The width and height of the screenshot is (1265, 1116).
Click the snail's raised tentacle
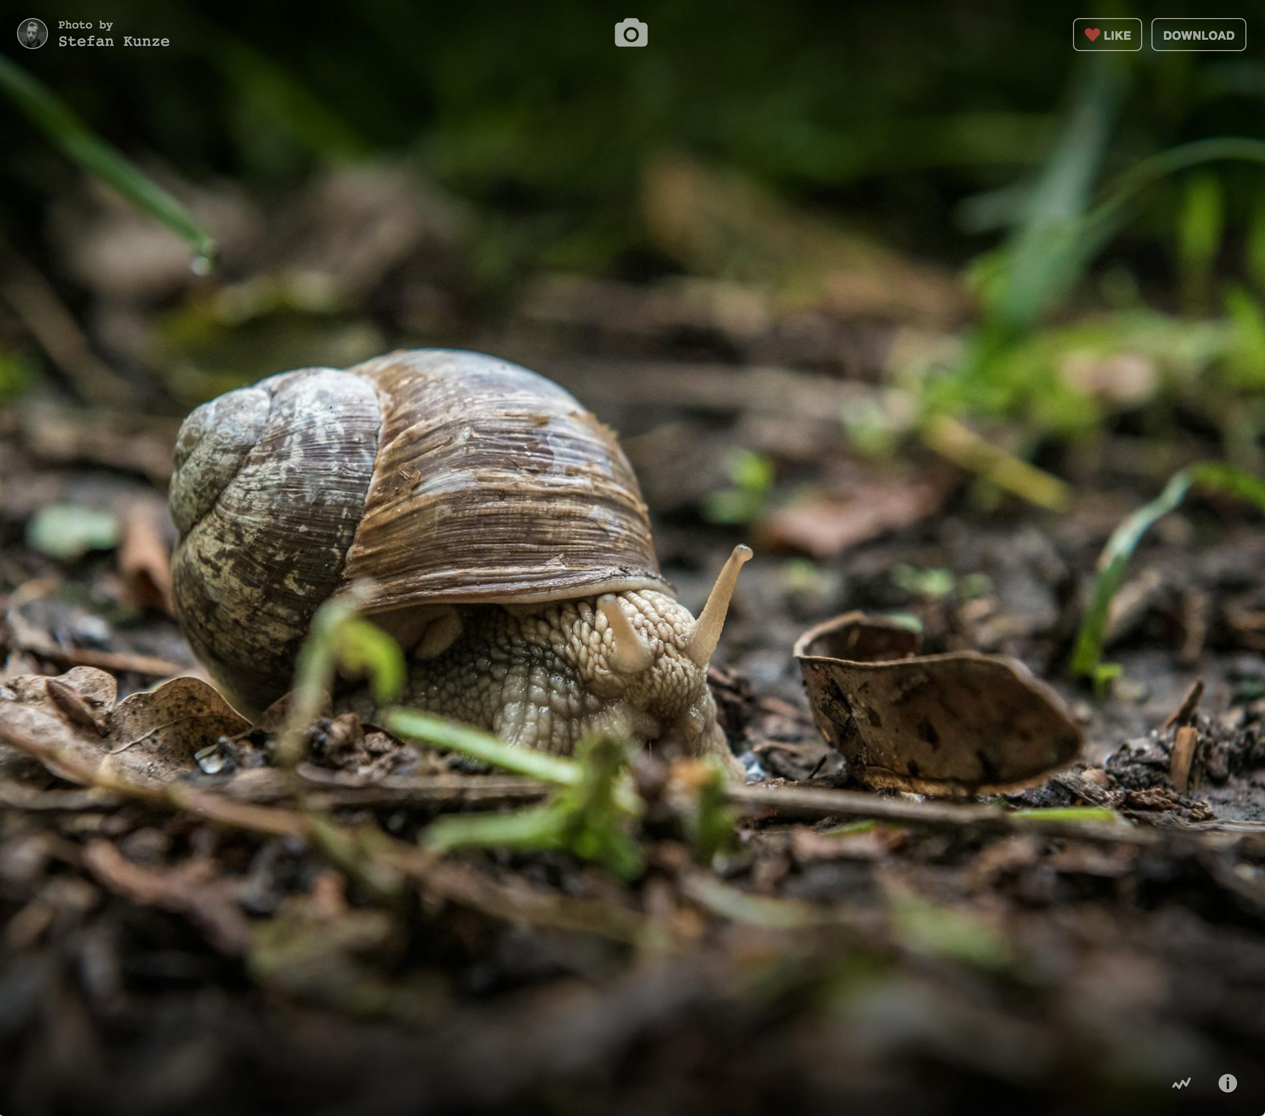click(723, 594)
